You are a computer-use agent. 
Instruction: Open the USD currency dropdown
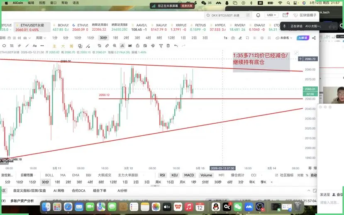271,15
